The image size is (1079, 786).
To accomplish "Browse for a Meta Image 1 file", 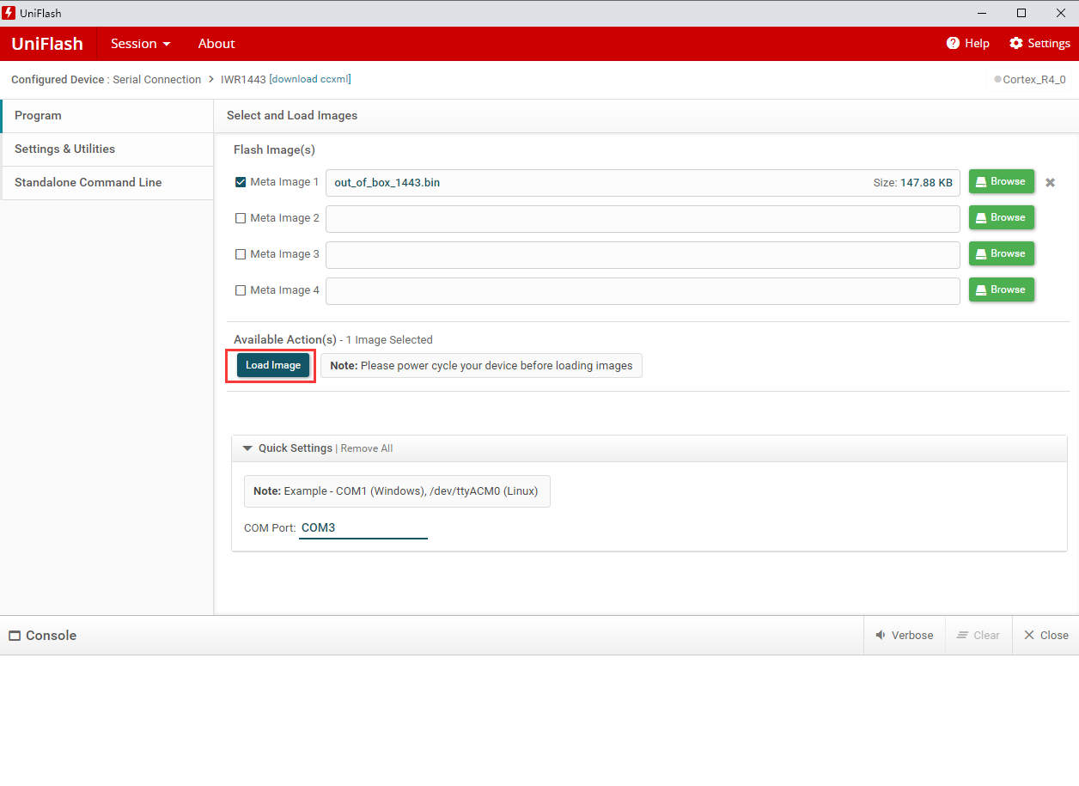I will tap(1001, 181).
